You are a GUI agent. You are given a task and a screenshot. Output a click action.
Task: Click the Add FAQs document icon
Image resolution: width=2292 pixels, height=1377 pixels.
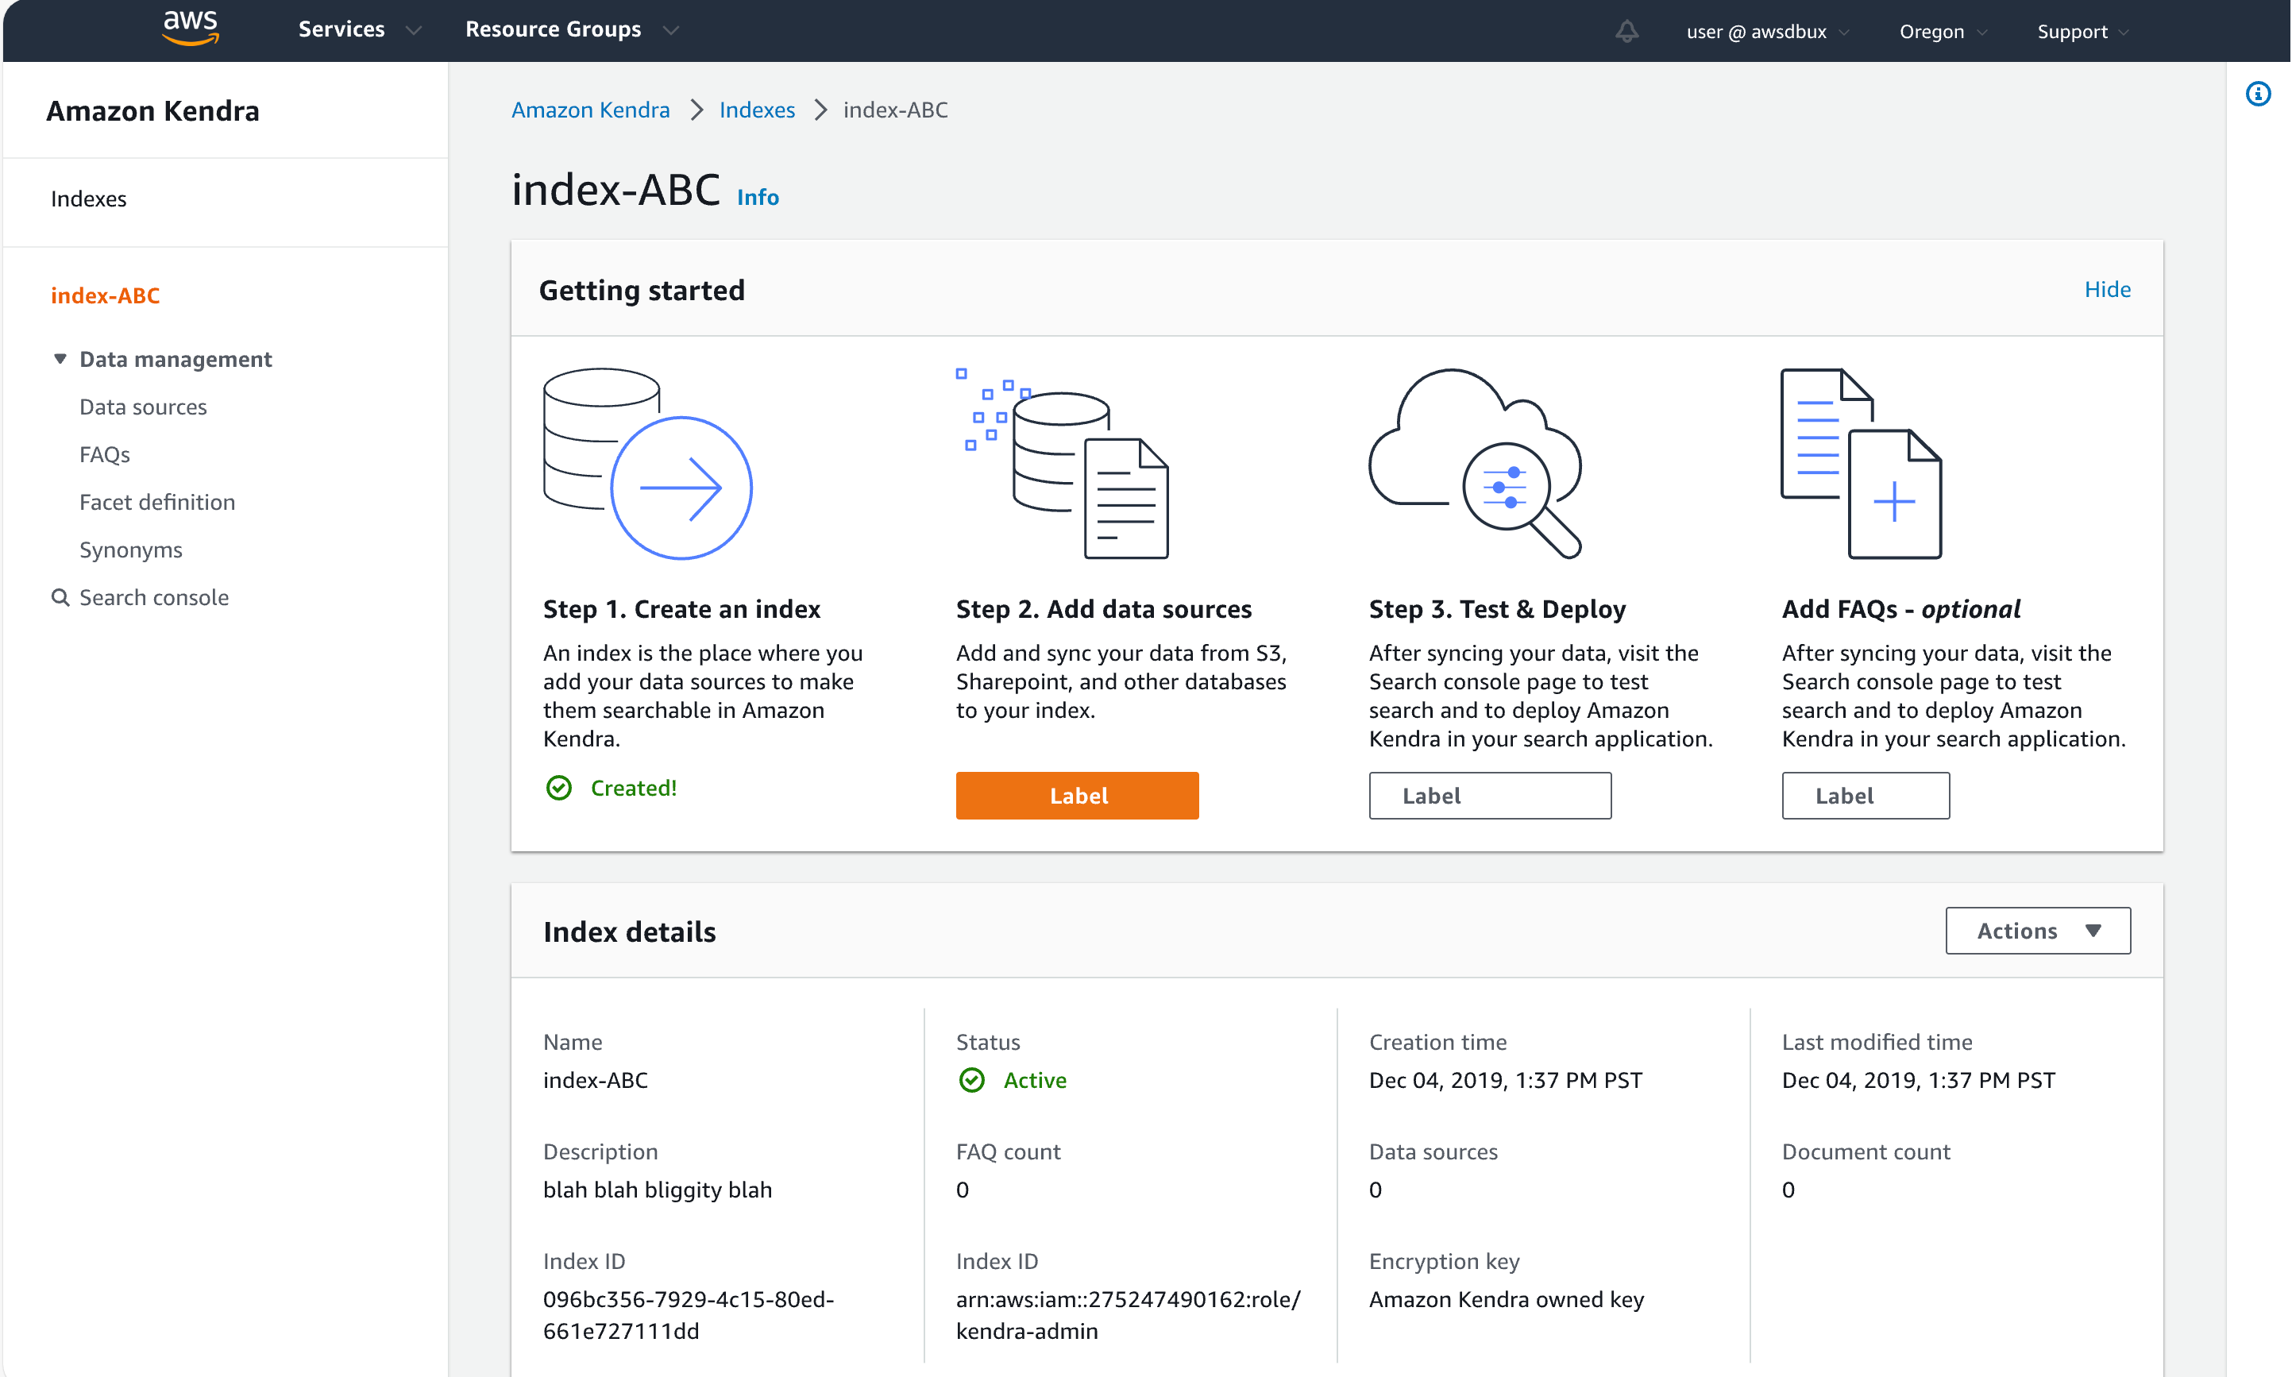(1860, 464)
